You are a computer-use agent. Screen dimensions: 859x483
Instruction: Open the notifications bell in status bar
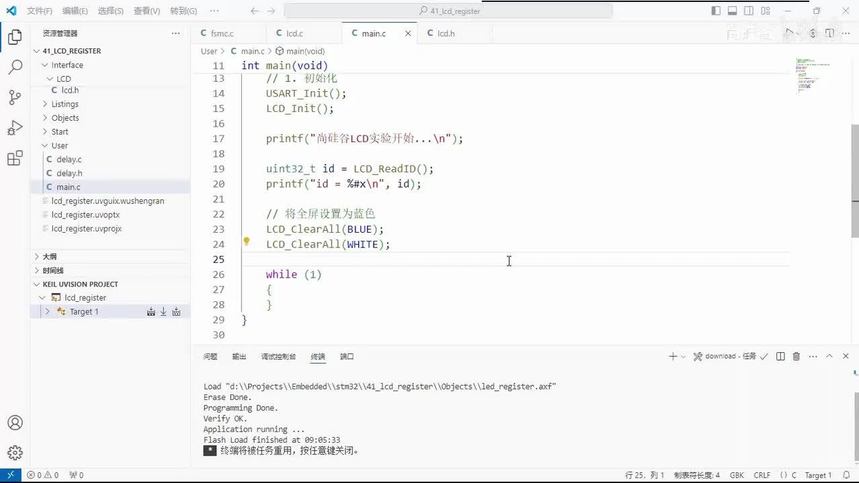pyautogui.click(x=846, y=475)
